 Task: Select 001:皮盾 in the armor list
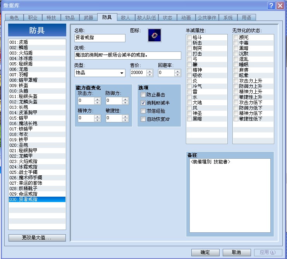click(x=37, y=42)
